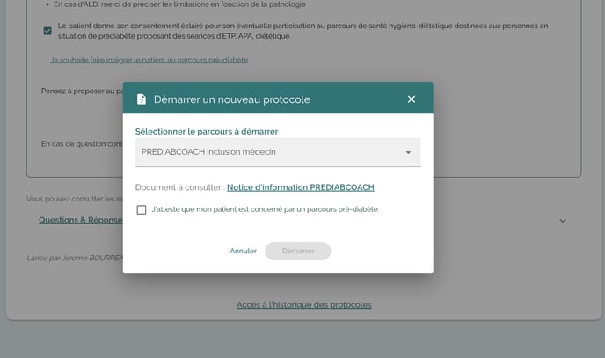Click the J'atteste que mon patient text
The width and height of the screenshot is (605, 358).
coord(266,209)
